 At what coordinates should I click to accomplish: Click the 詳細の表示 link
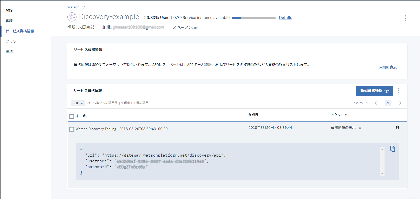388,67
